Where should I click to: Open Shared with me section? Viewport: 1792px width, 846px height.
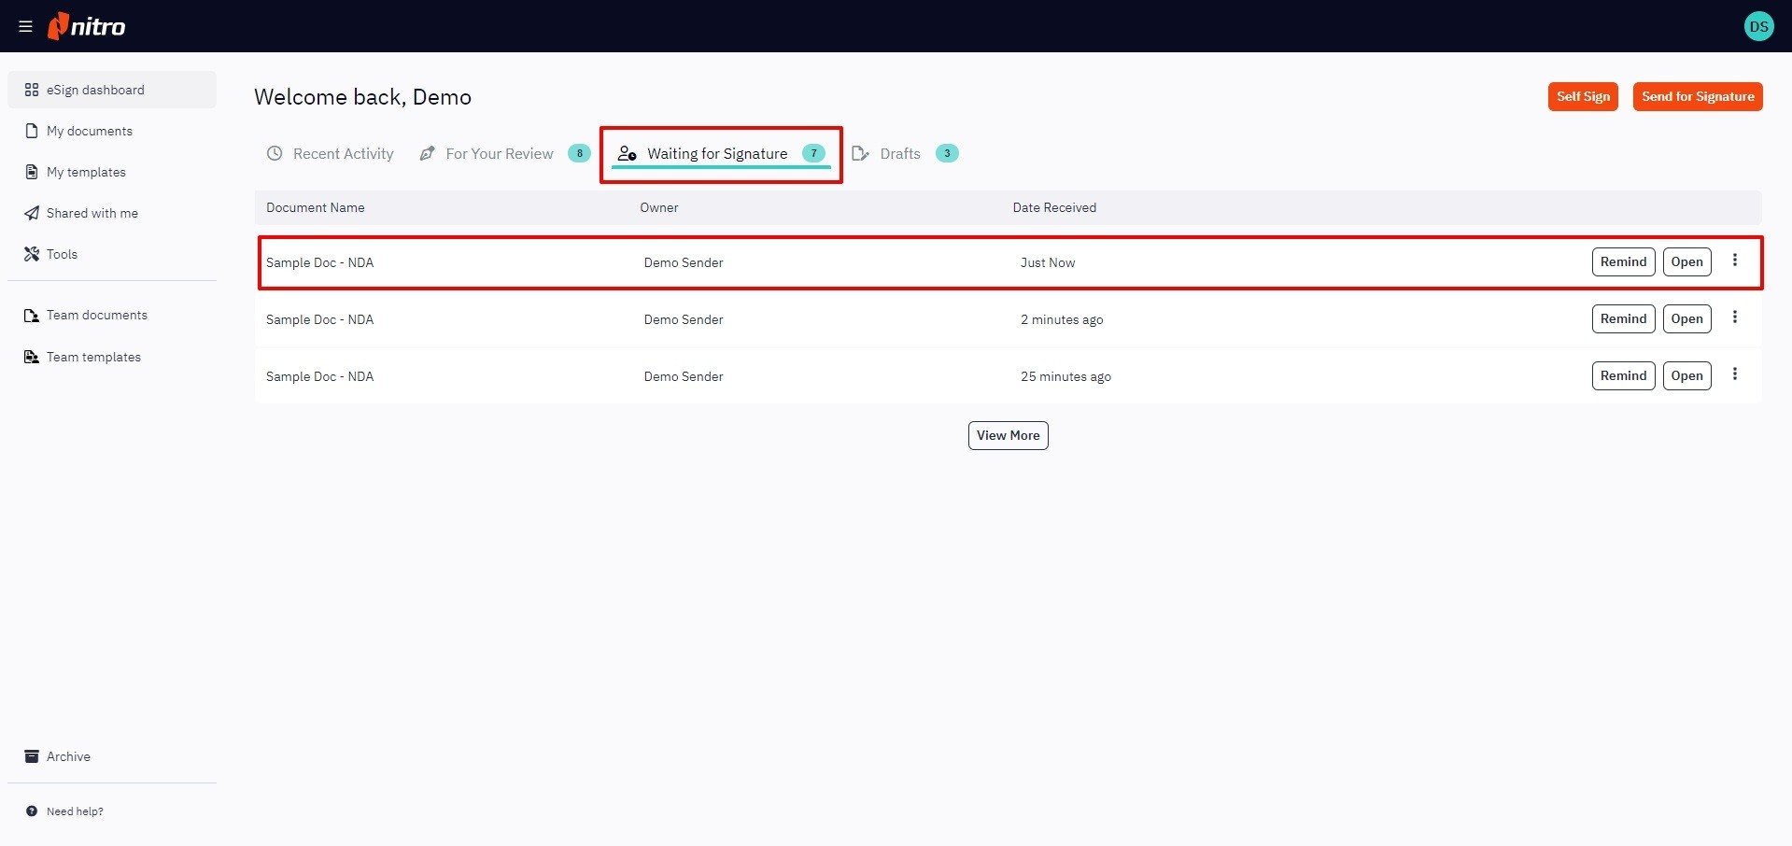[x=92, y=213]
